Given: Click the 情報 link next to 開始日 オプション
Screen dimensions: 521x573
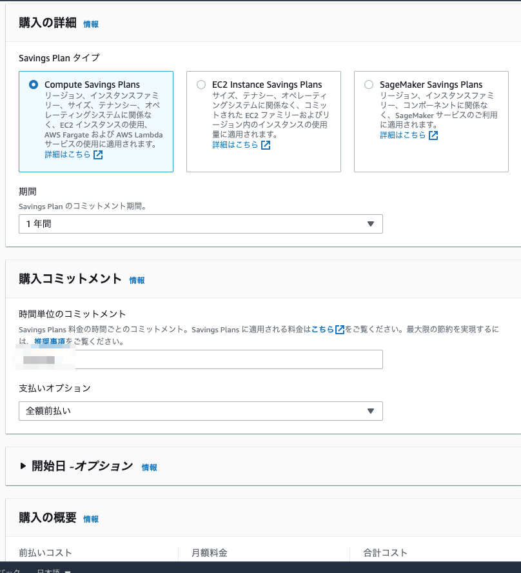Looking at the screenshot, I should 150,467.
